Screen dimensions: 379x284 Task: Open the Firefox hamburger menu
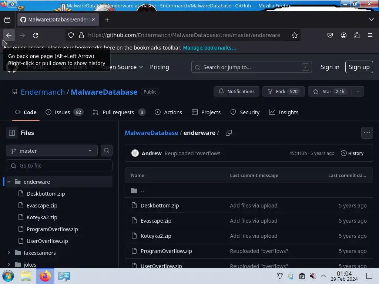pyautogui.click(x=370, y=35)
